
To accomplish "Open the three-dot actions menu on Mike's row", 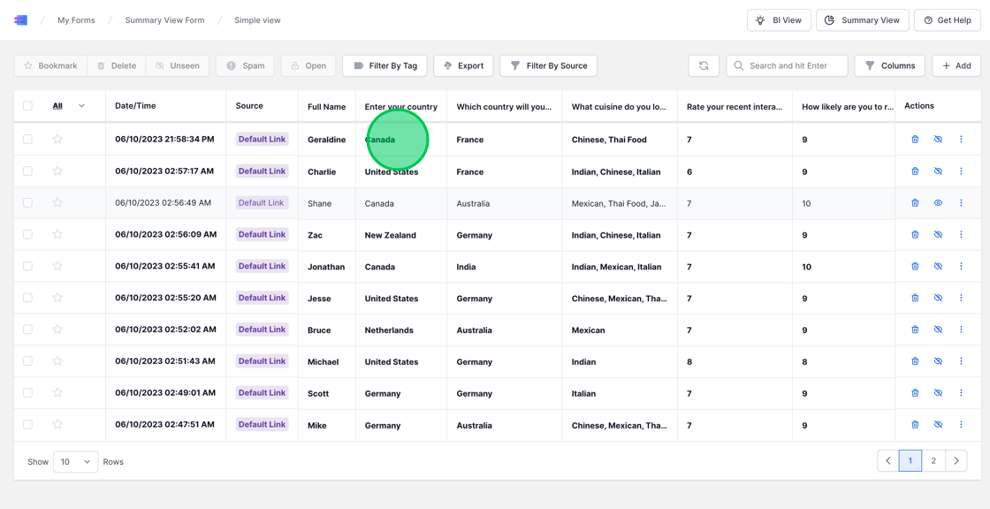I will [x=961, y=424].
